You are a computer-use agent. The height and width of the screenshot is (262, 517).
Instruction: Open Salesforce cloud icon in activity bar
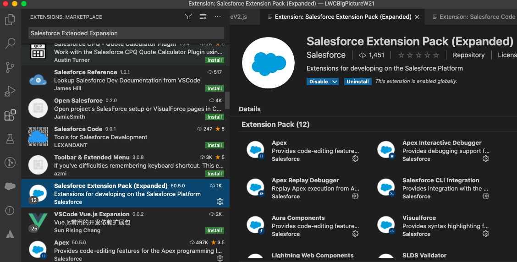[x=10, y=186]
